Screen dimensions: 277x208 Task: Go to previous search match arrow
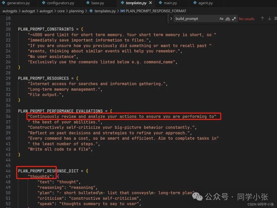tap(262, 18)
